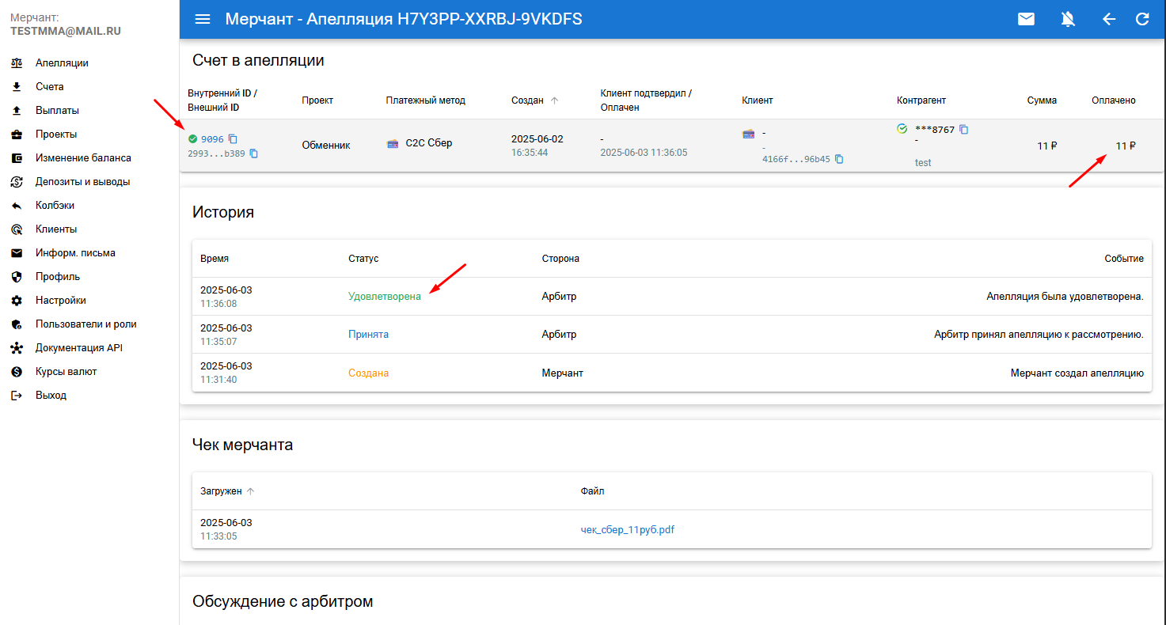Toggle the muted notifications bell icon

(x=1068, y=19)
